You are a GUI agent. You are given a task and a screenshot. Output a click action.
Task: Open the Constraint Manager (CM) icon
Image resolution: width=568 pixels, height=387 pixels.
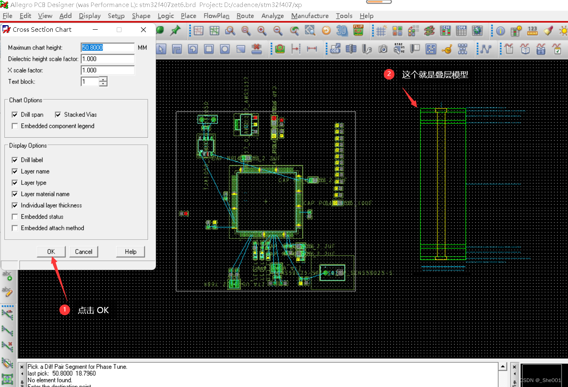pos(445,31)
